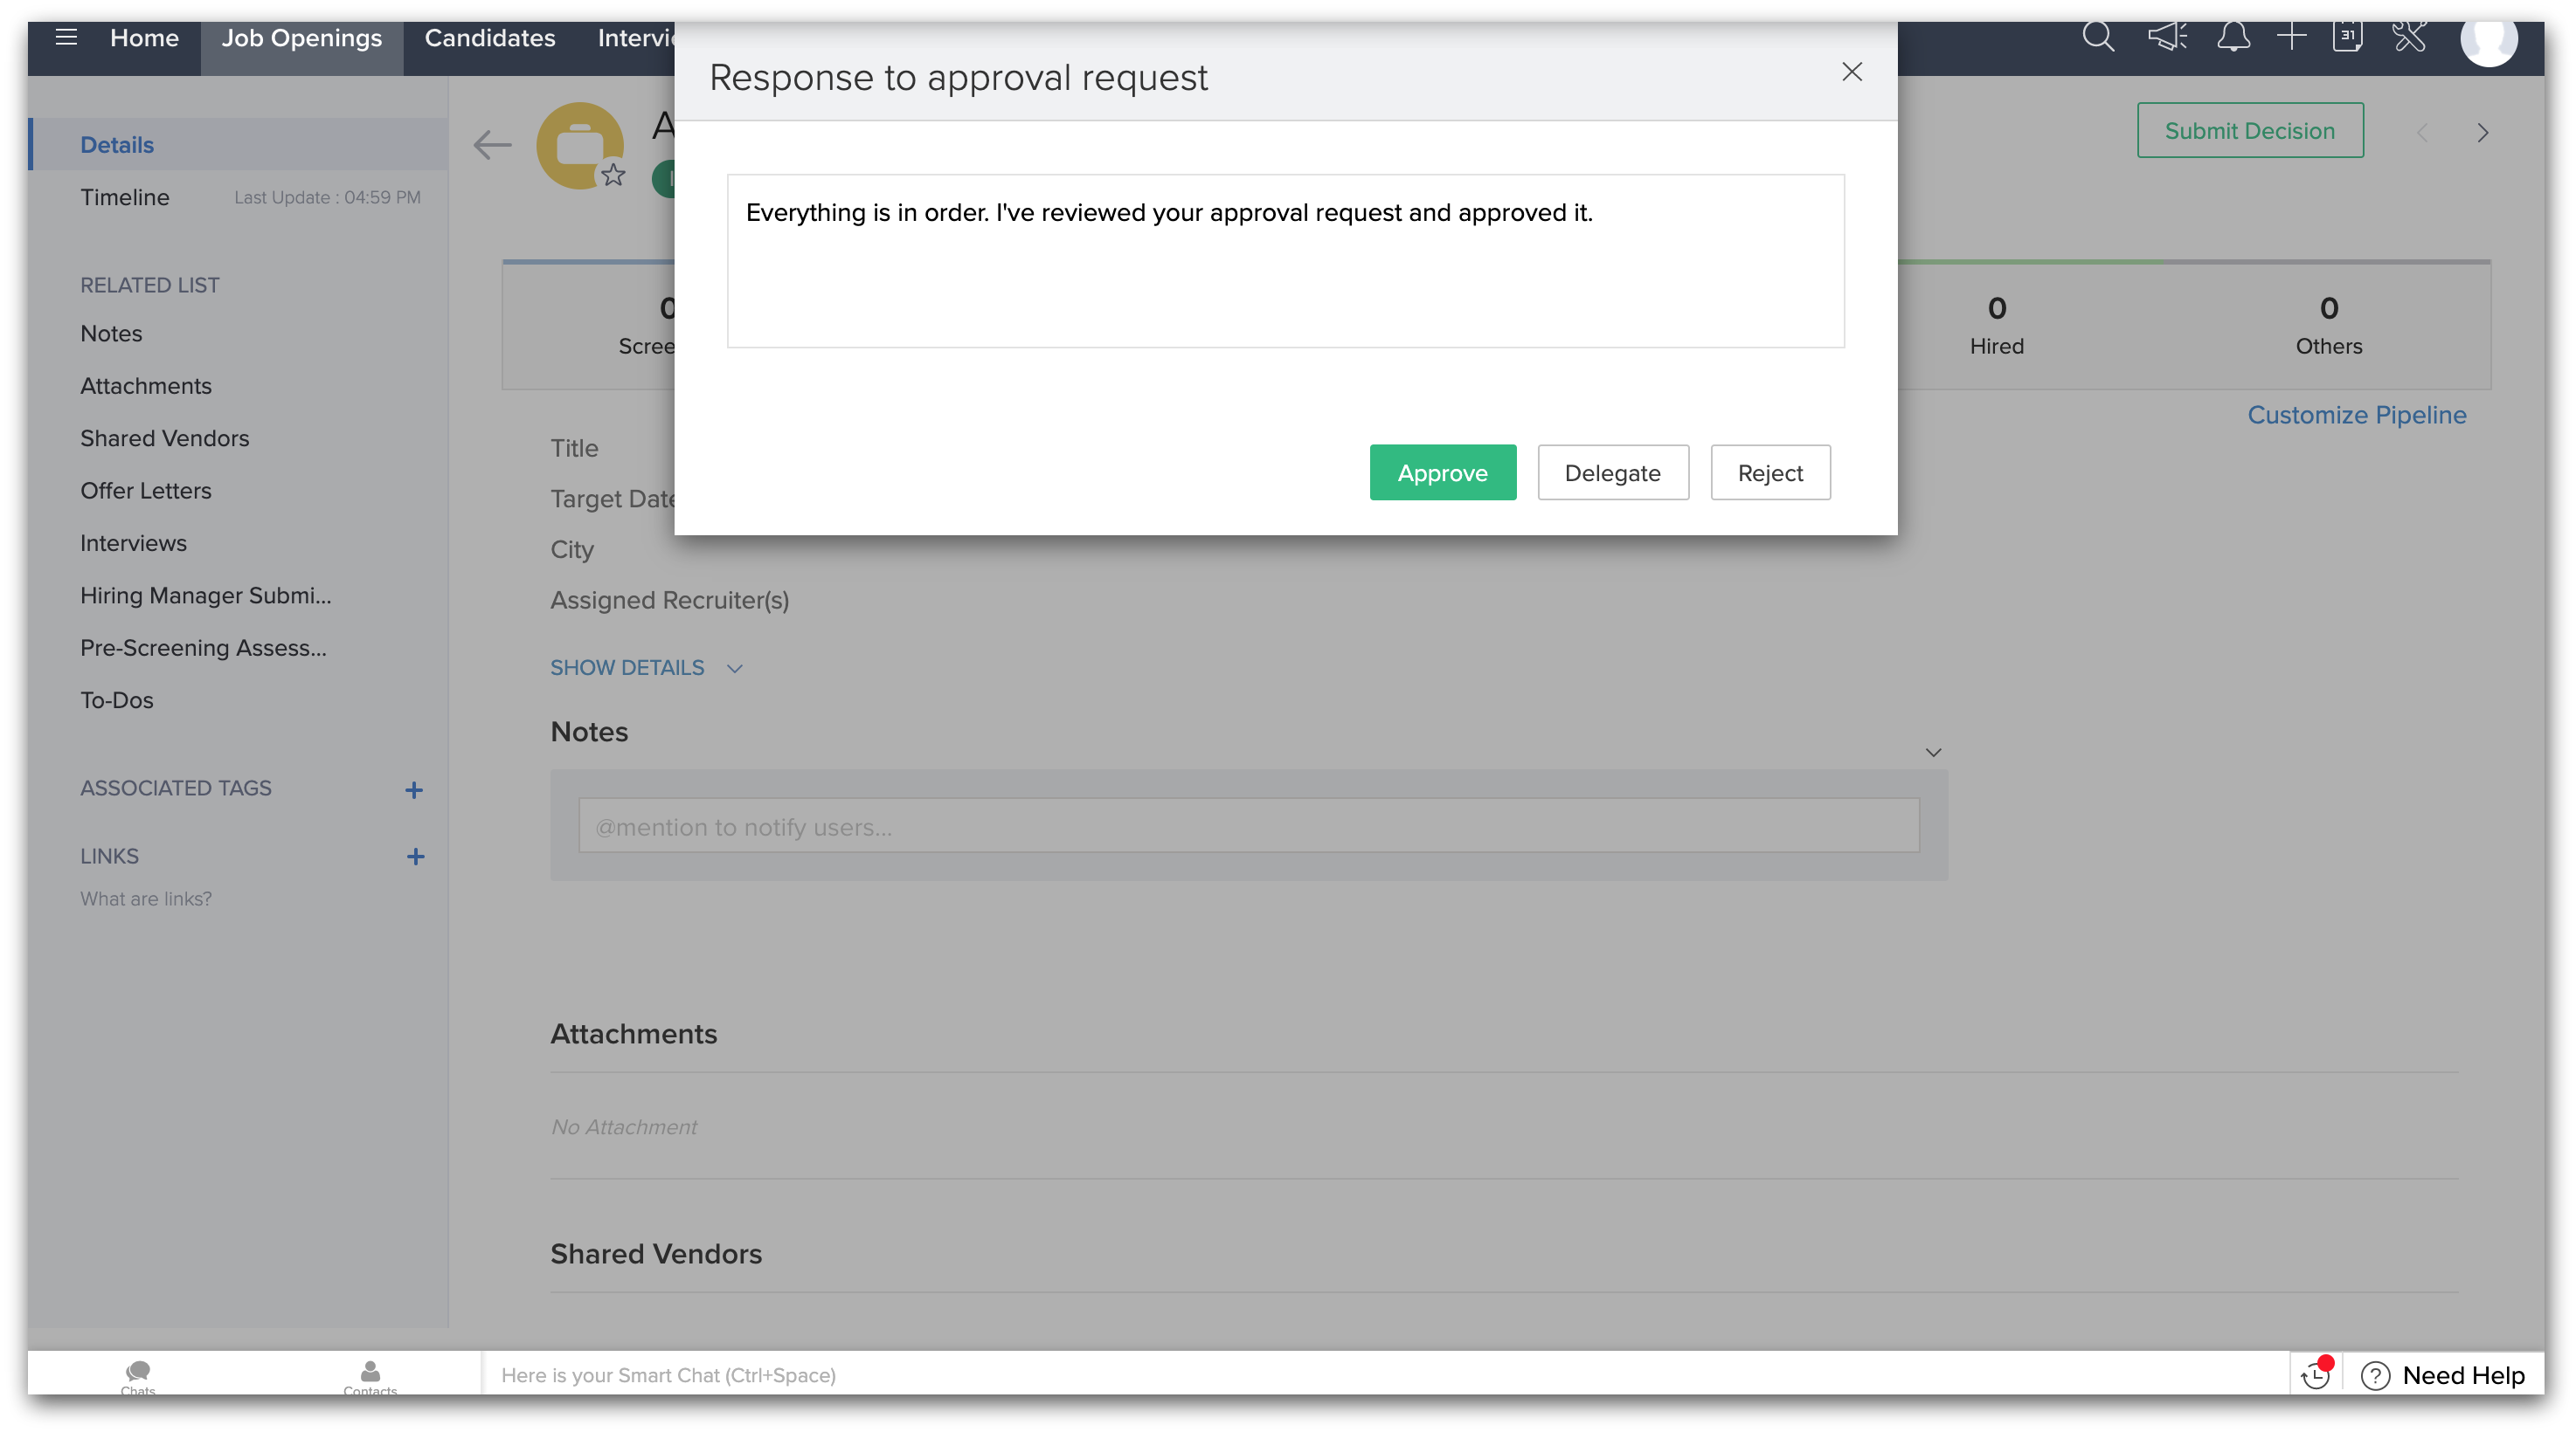Image resolution: width=2576 pixels, height=1432 pixels.
Task: Collapse the Notes section chevron
Action: point(1933,753)
